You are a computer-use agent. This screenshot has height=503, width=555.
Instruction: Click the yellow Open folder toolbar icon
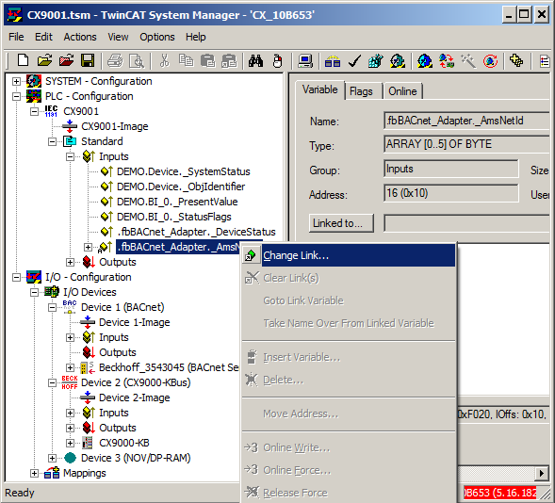tap(45, 60)
